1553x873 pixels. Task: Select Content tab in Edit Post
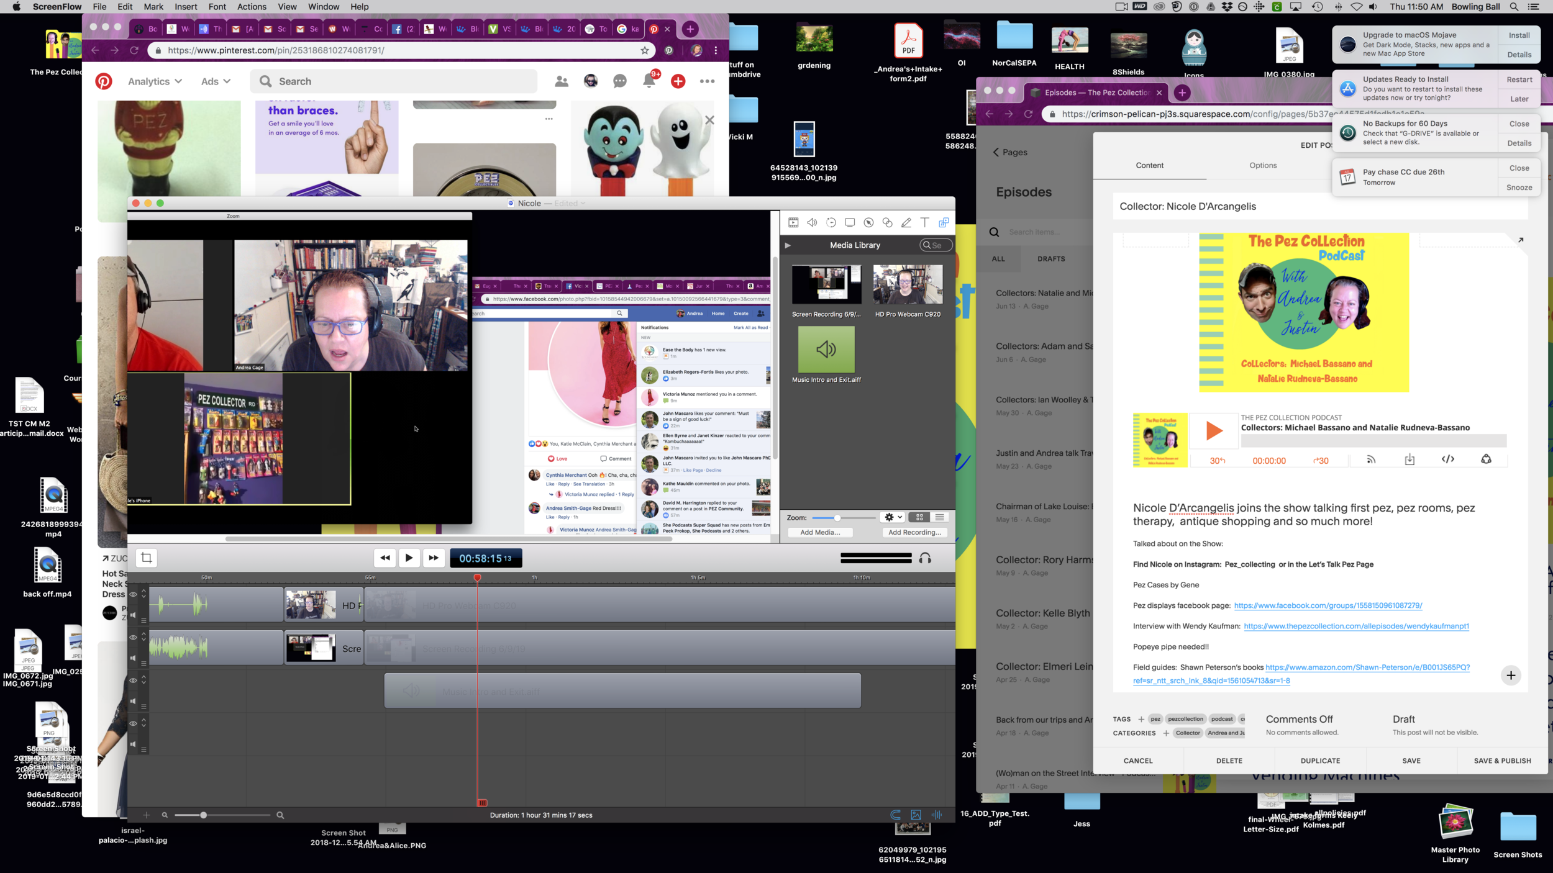(1149, 165)
